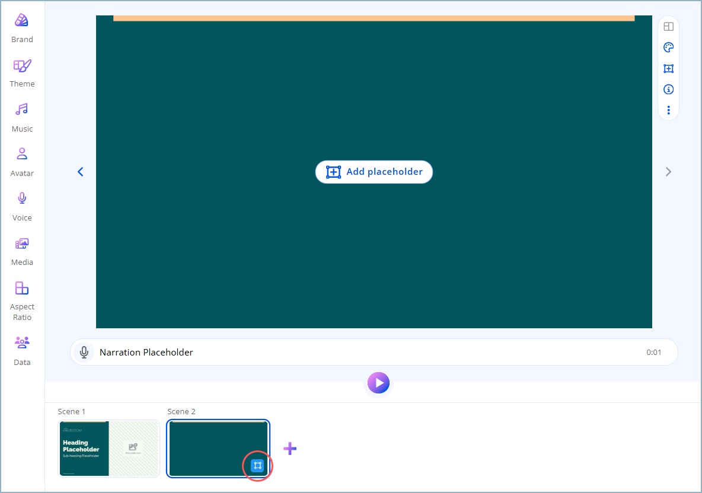Expand the right panel with the right chevron

[x=668, y=172]
